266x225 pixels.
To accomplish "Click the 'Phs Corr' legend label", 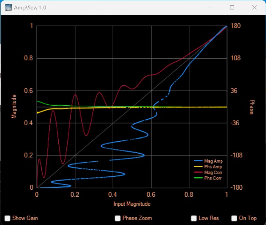I will [x=213, y=178].
